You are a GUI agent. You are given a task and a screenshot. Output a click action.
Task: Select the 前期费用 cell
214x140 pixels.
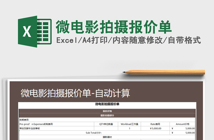[107, 120]
